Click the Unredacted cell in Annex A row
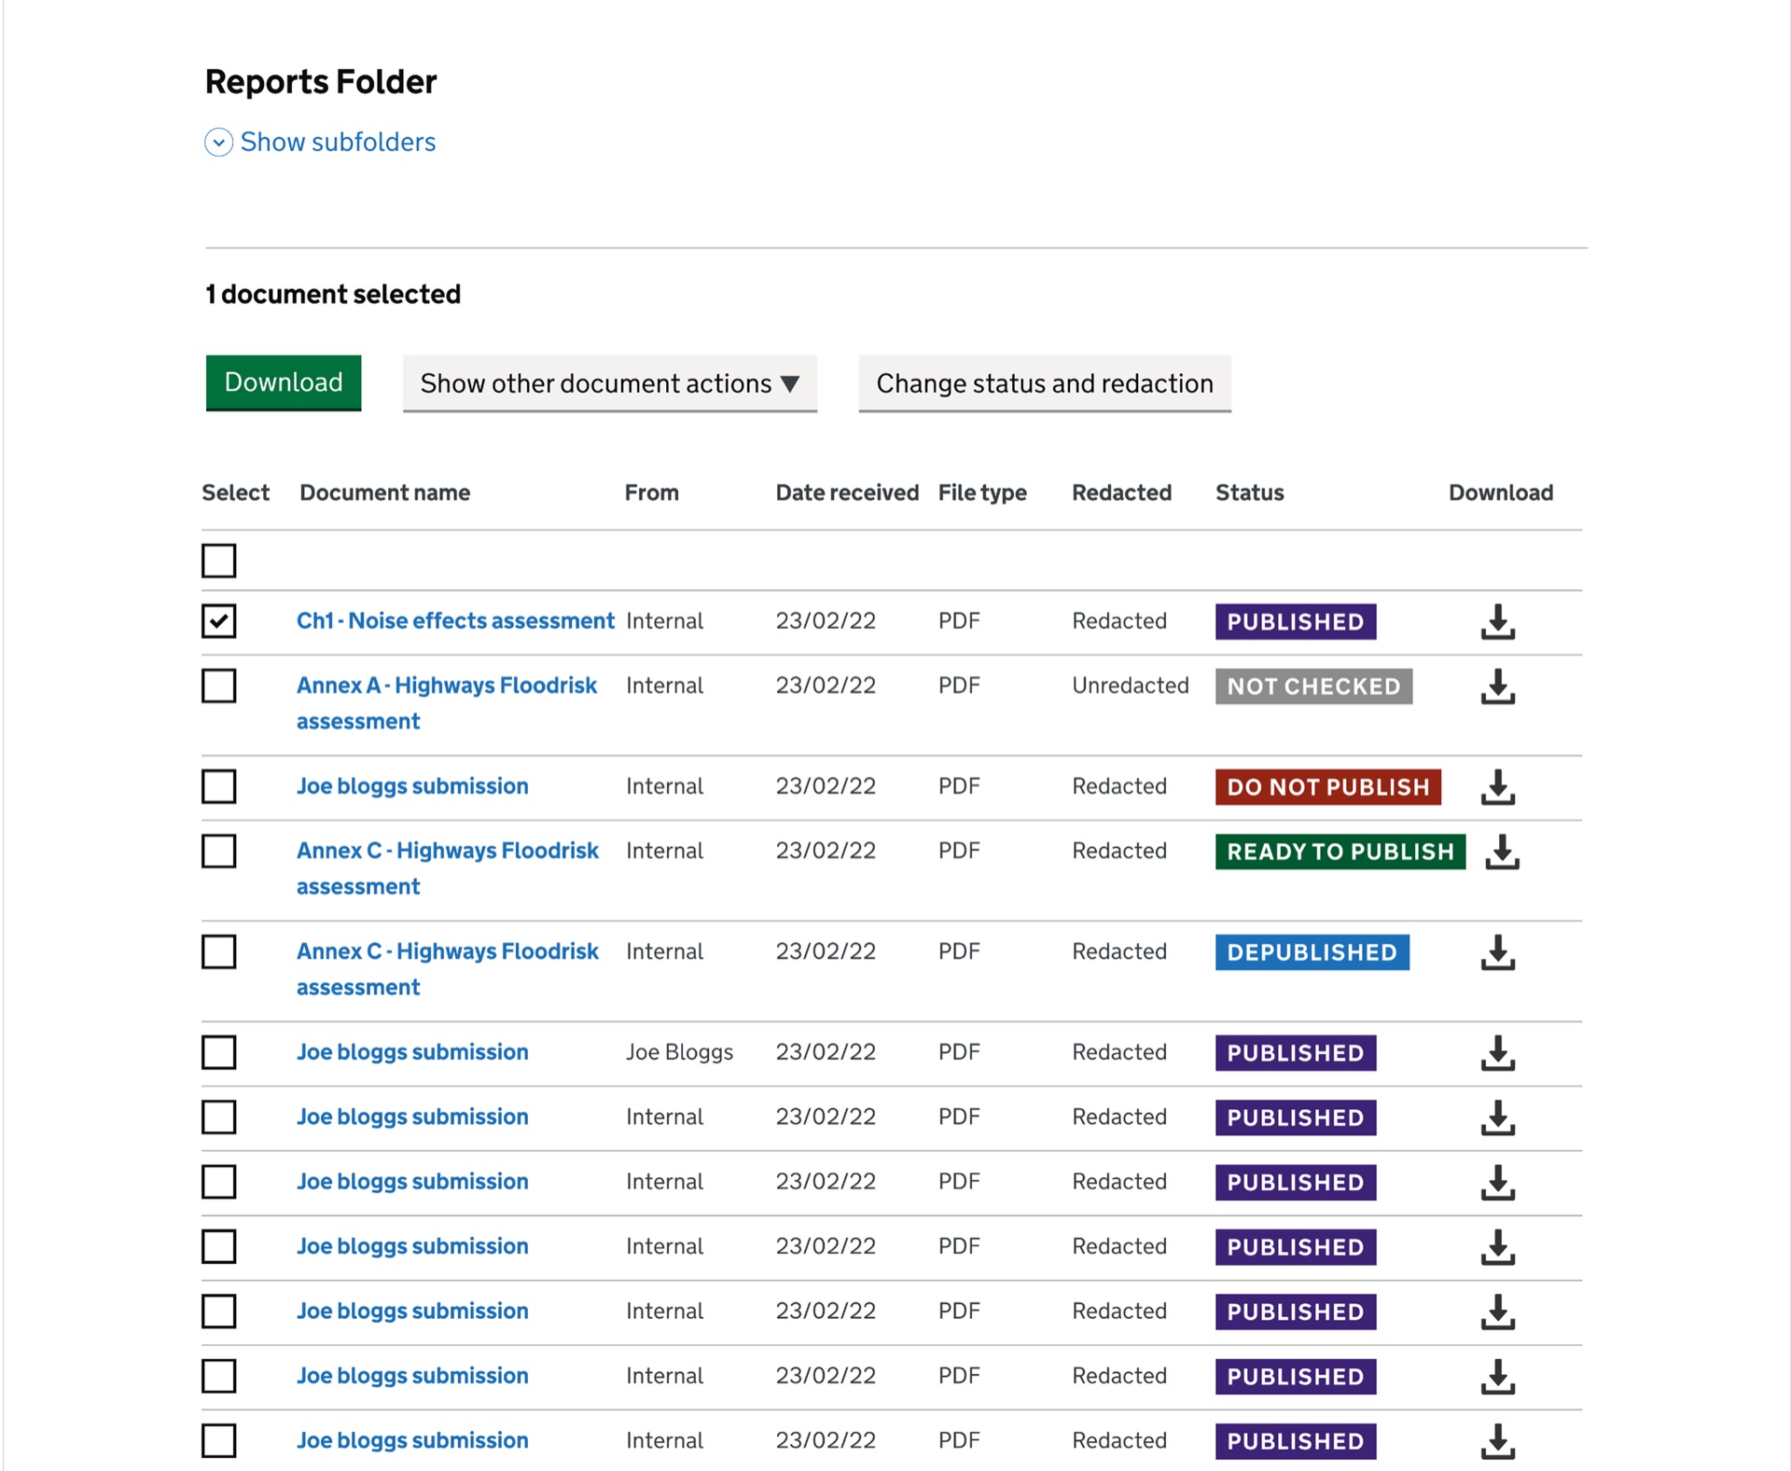 [1131, 686]
